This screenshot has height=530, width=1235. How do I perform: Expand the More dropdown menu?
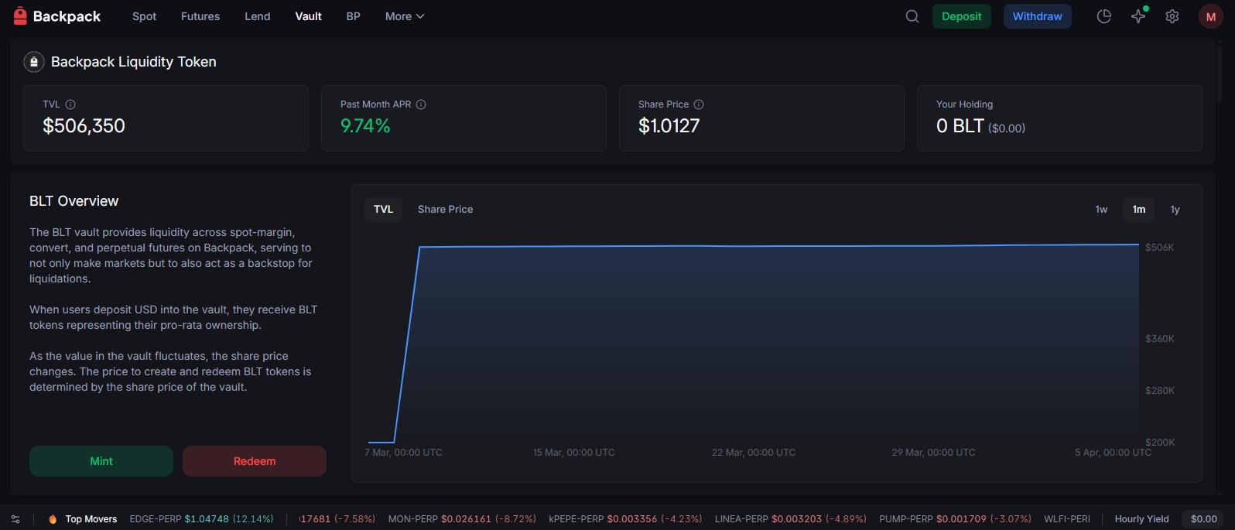405,16
